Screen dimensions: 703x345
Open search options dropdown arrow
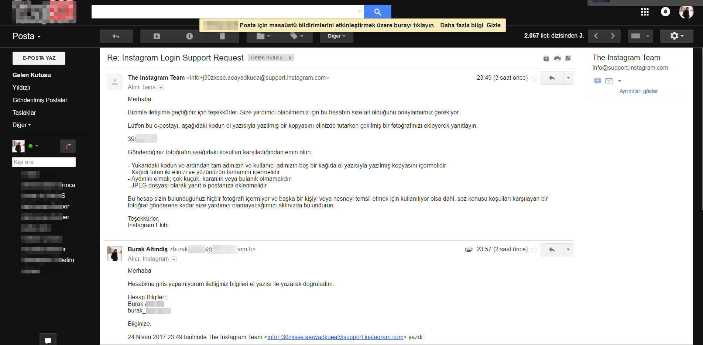359,12
